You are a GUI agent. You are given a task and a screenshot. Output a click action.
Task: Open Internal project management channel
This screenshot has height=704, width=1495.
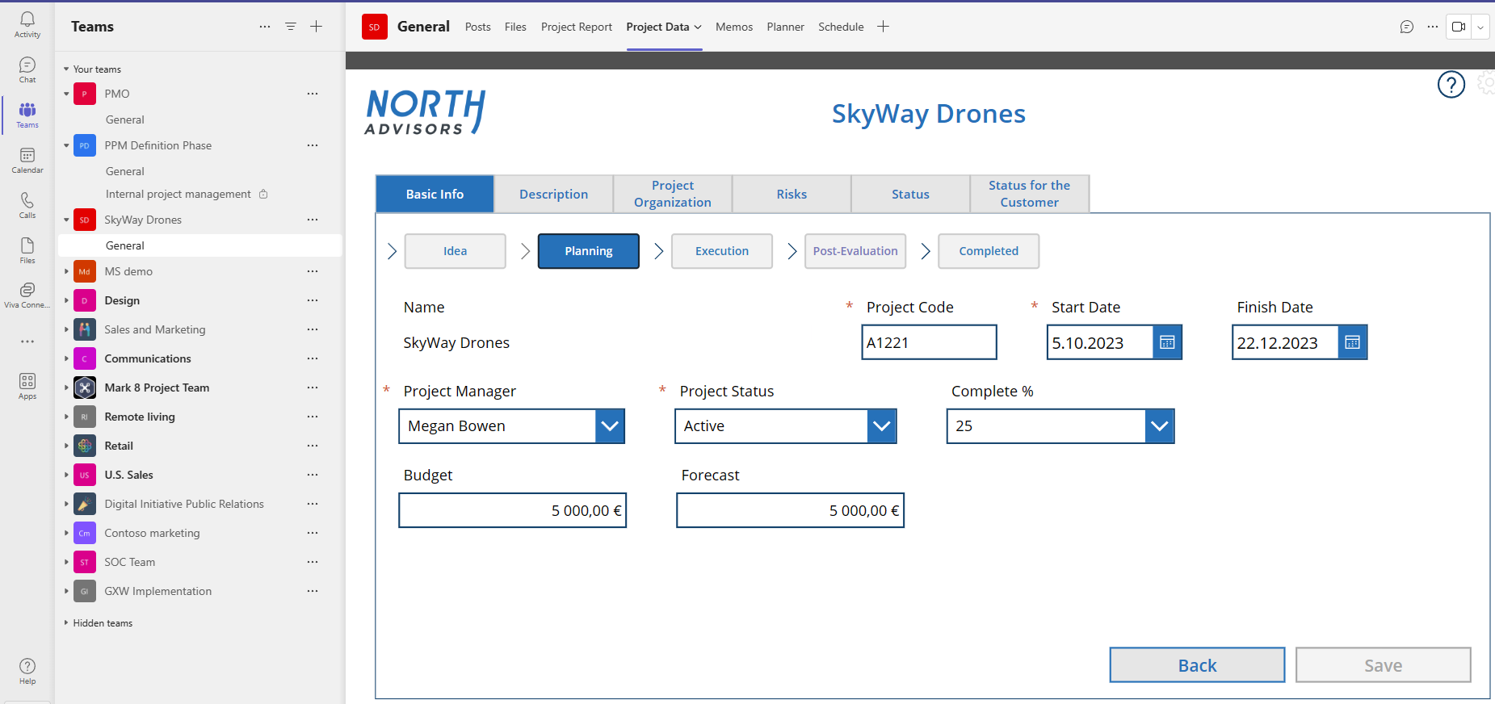178,194
